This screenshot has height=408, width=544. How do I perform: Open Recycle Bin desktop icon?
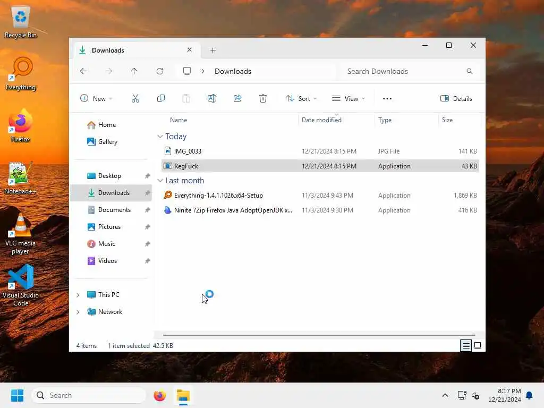[x=21, y=22]
